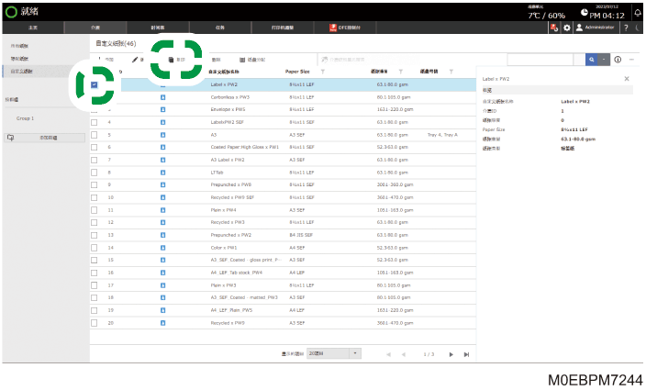The image size is (646, 390).
Task: Jump to the first page arrow
Action: (x=388, y=354)
